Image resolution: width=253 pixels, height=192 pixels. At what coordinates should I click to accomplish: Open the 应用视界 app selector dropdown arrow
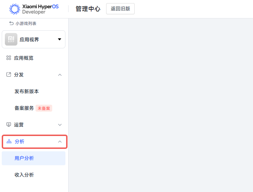click(60, 39)
